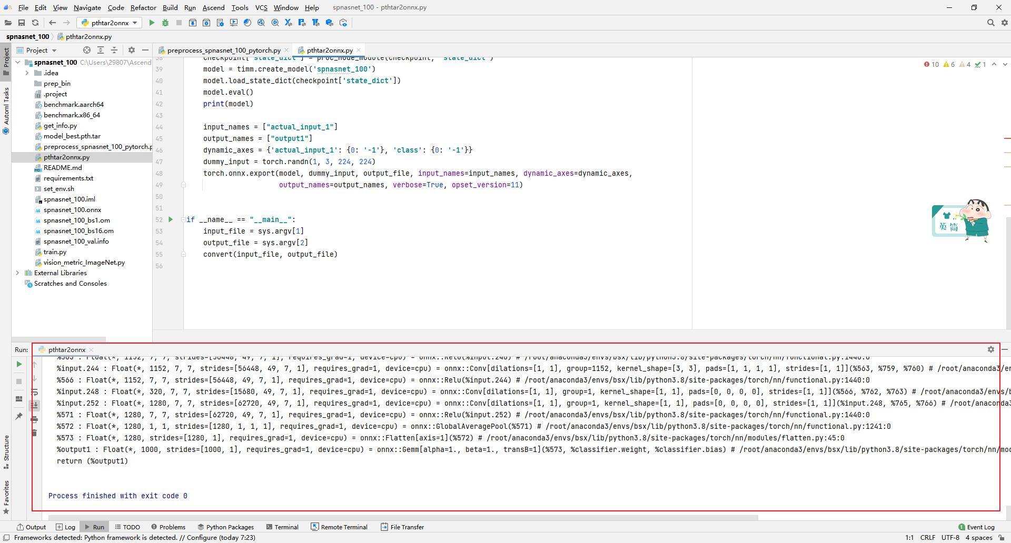Open the pthtar2onnx run configuration dropdown

pyautogui.click(x=135, y=23)
